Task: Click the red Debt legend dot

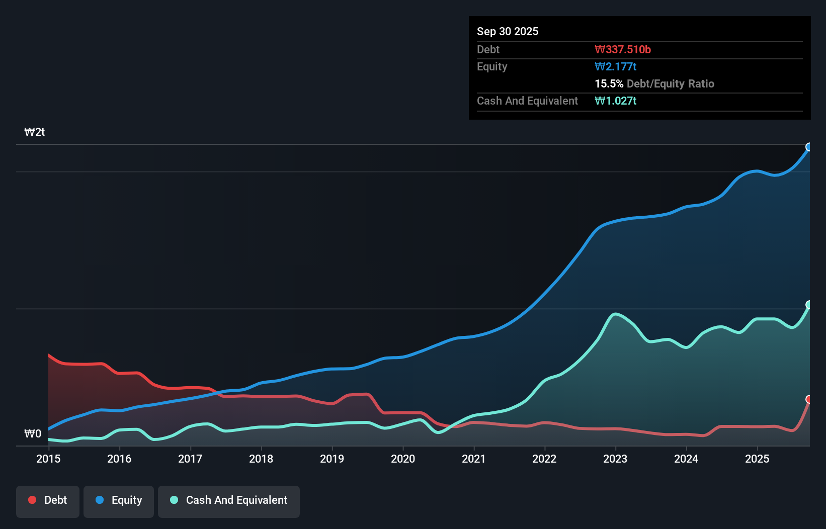Action: 32,500
